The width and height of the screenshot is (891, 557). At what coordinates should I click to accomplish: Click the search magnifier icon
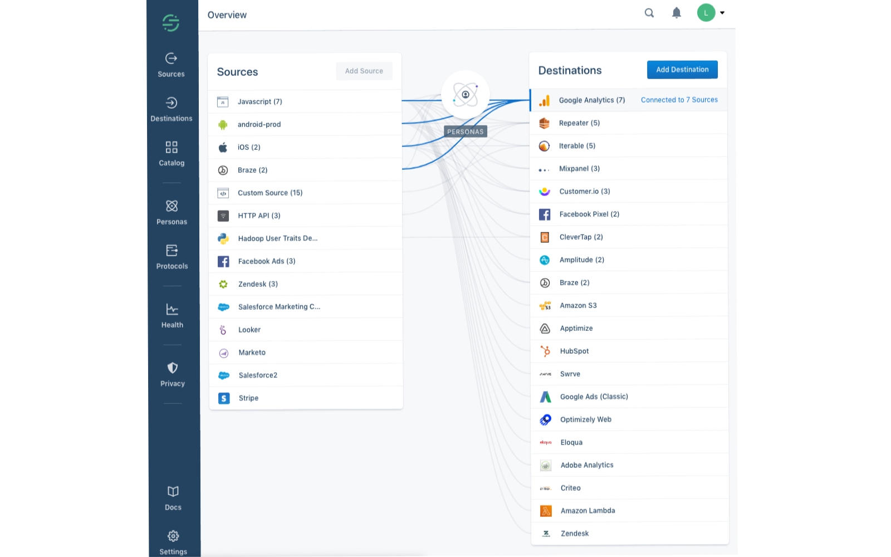(x=649, y=12)
